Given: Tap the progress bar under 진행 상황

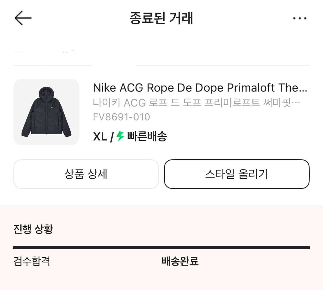Looking at the screenshot, I should click(x=161, y=247).
